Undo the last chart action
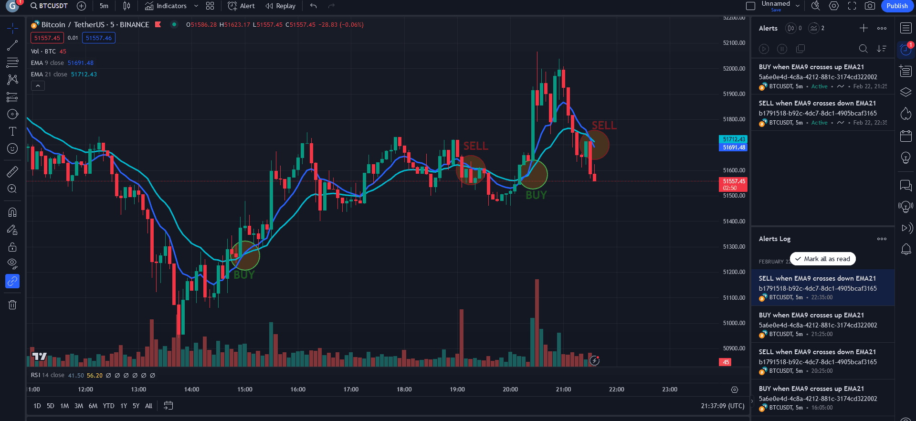Viewport: 916px width, 421px height. 314,6
